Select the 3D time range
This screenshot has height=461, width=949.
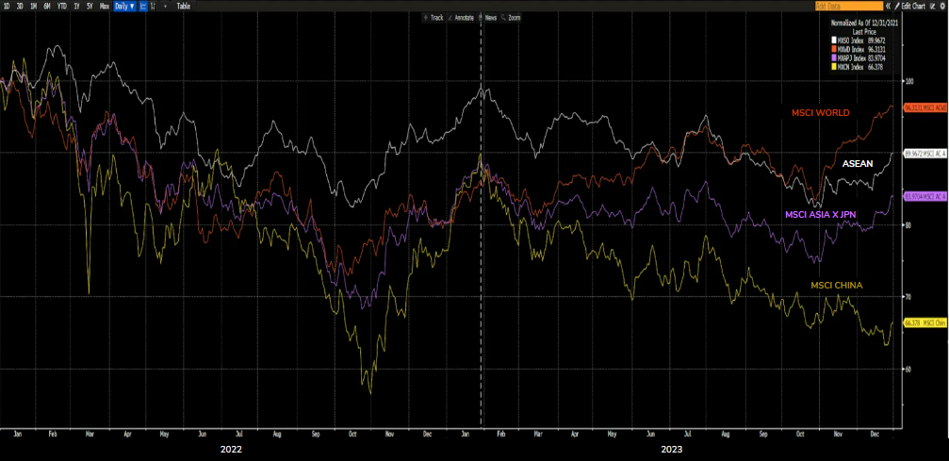point(20,6)
